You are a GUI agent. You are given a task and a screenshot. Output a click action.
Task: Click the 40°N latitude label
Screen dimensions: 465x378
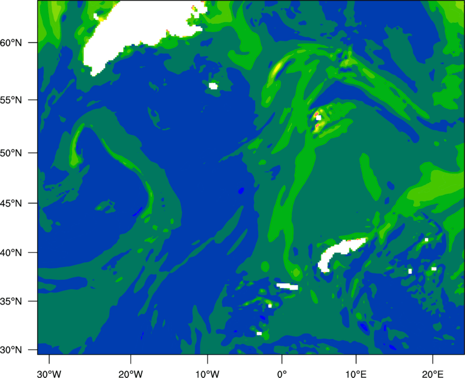(x=11, y=253)
